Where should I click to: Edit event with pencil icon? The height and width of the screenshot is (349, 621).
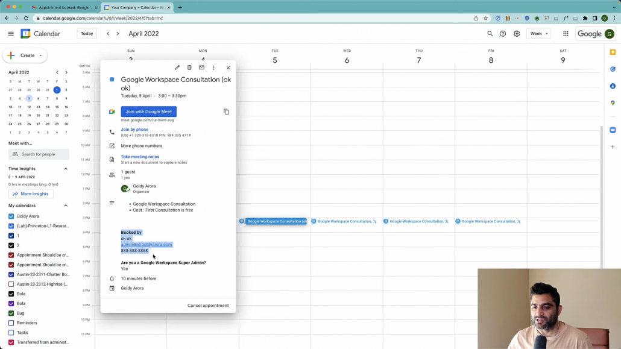(x=177, y=68)
